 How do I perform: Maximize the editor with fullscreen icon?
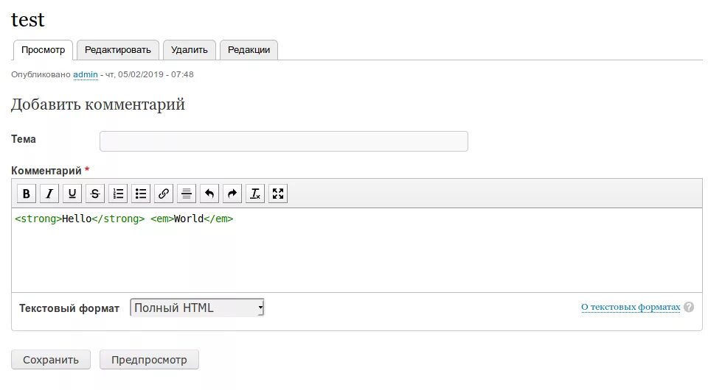coord(277,194)
